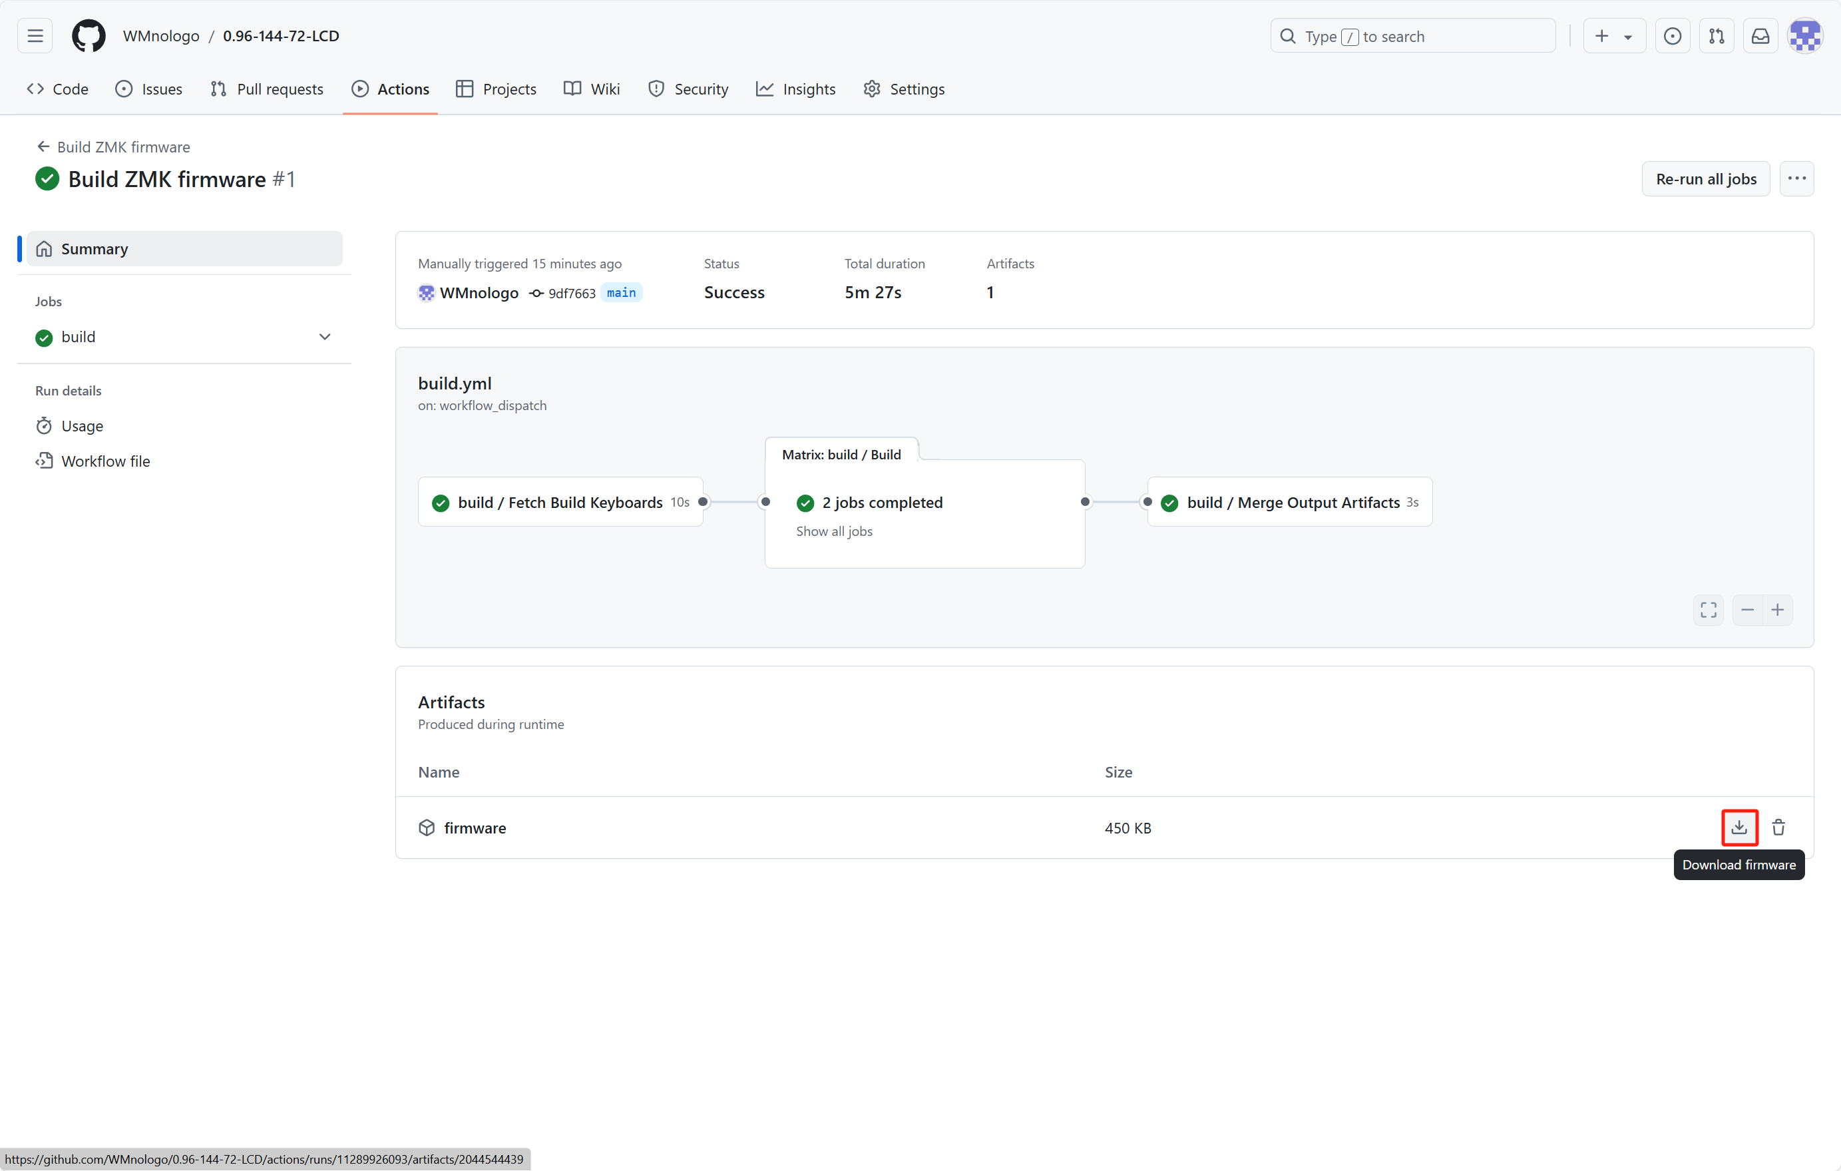Click the build.yml workflow title
Screen dimensions: 1841x1171
coord(455,383)
